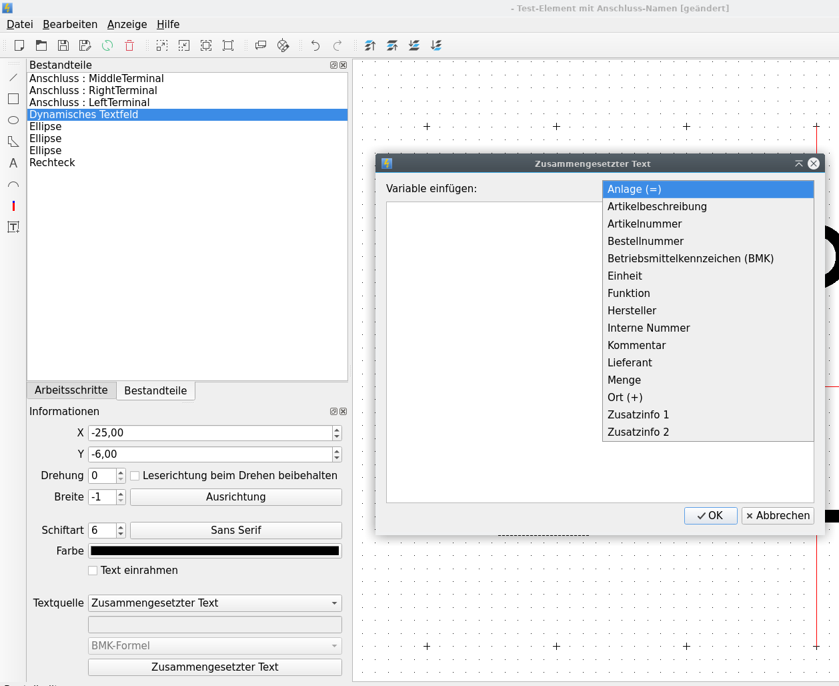Click the black Farbe color swatch
This screenshot has width=839, height=686.
[x=215, y=551]
